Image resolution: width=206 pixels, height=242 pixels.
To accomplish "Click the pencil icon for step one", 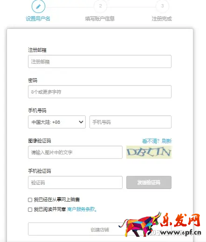I will point(38,7).
